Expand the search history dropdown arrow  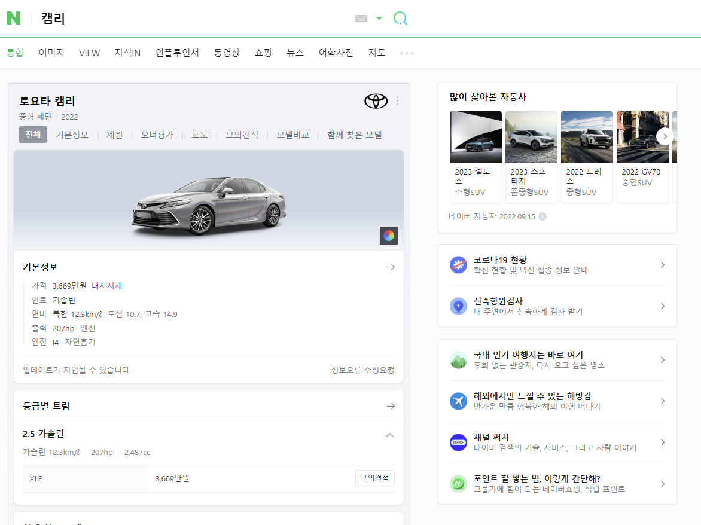tap(379, 19)
